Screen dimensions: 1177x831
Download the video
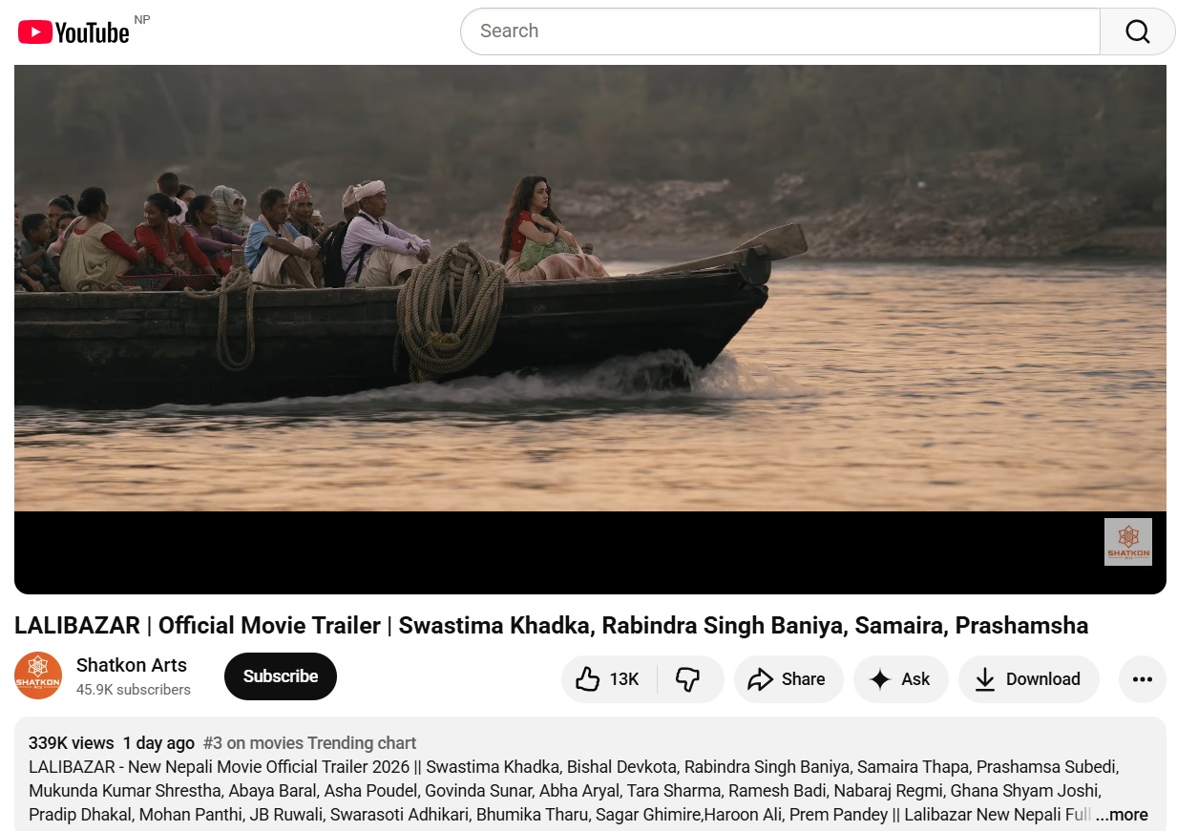tap(1028, 679)
